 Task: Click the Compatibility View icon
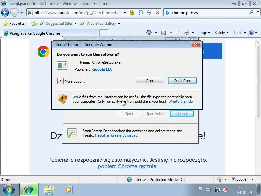point(141,13)
